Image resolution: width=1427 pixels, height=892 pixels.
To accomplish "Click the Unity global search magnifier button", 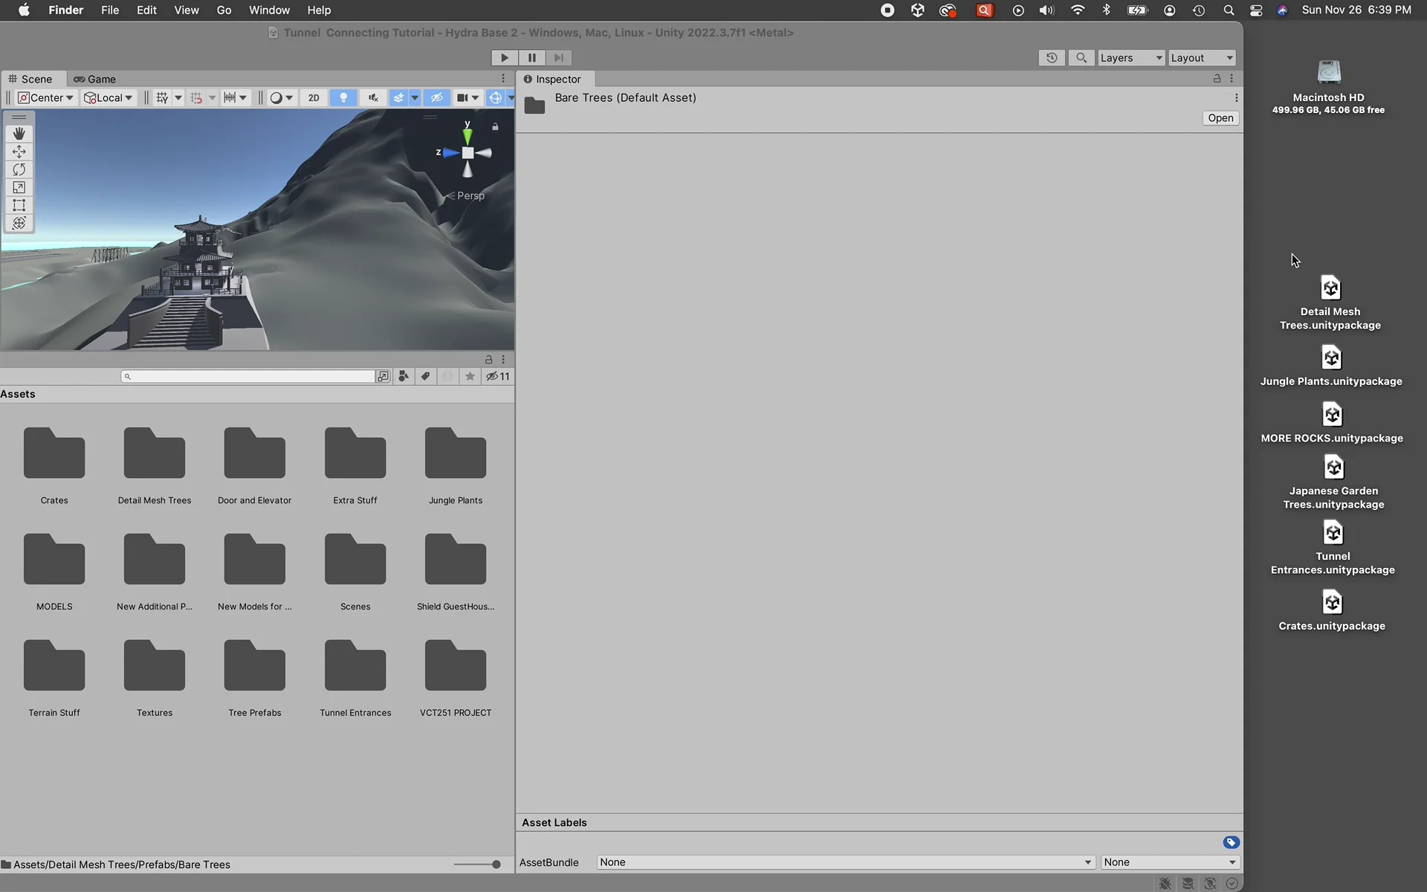I will tap(1081, 58).
